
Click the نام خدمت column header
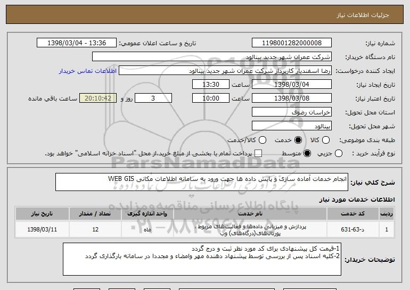pos(250,214)
